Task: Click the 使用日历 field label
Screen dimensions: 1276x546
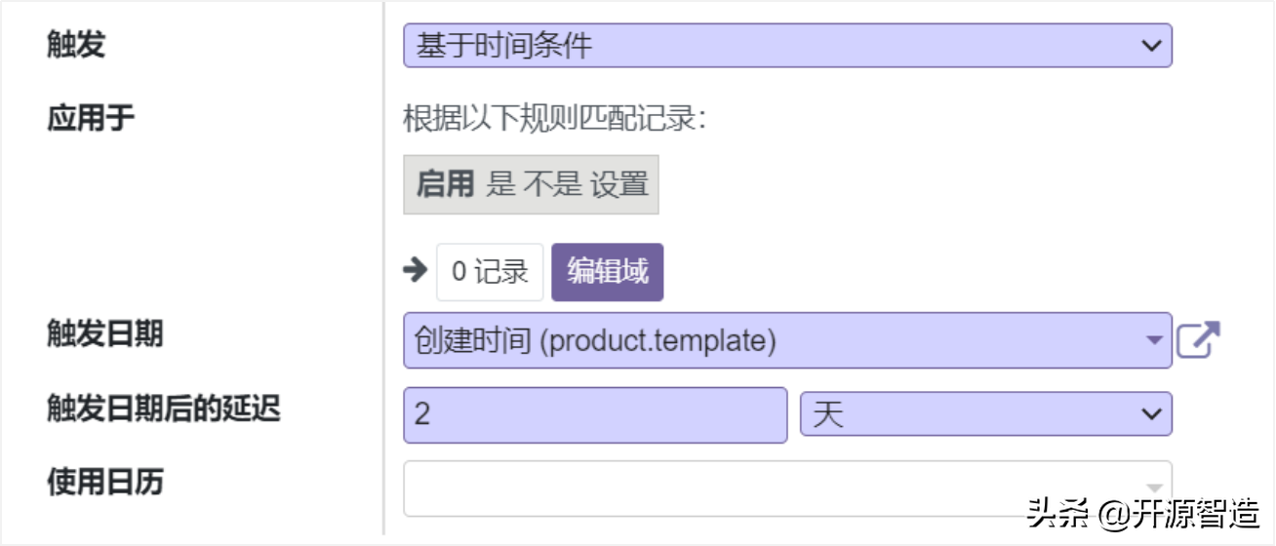Action: pyautogui.click(x=105, y=482)
